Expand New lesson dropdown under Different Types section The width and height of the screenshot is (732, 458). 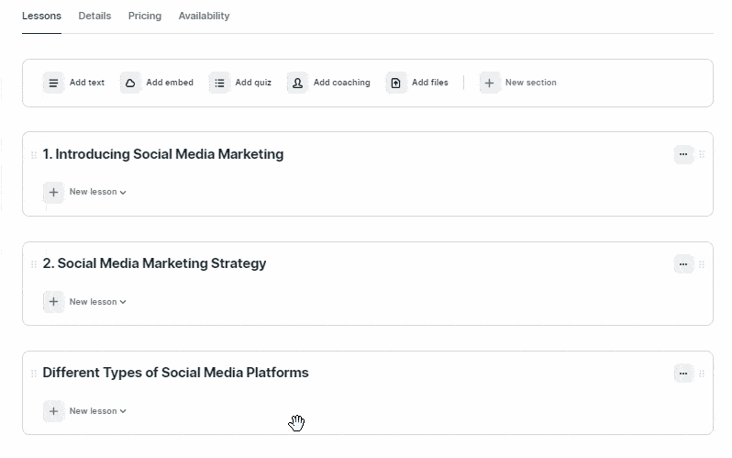click(97, 411)
